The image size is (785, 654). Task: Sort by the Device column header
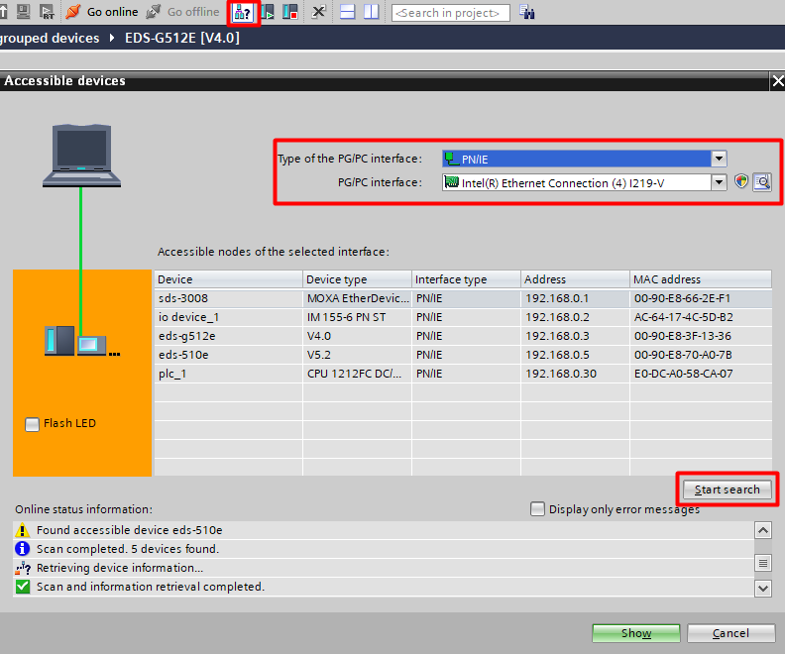228,279
